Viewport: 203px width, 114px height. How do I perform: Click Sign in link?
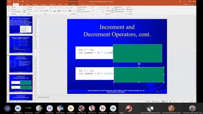pos(186,4)
